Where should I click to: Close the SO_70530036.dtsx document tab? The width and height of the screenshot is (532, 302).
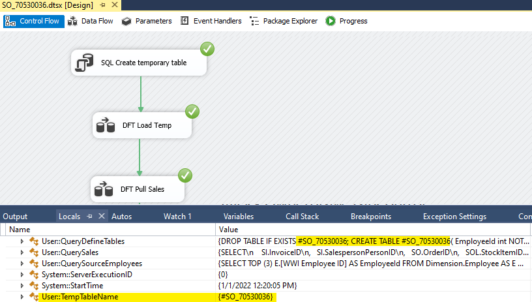[115, 5]
